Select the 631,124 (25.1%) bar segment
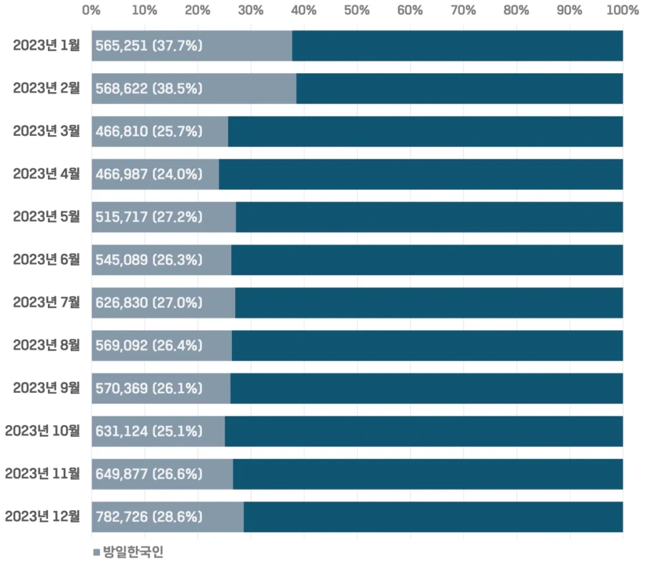 click(158, 431)
